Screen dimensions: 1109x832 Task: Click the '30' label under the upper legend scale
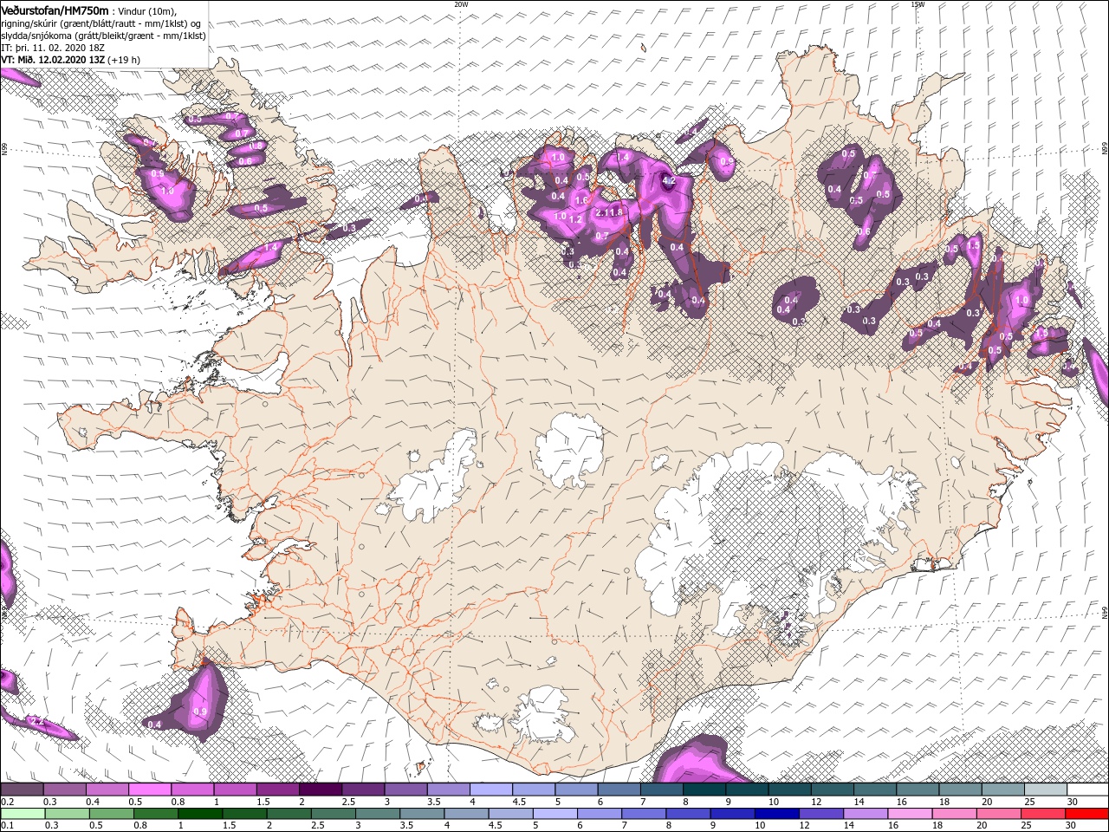point(1073,802)
